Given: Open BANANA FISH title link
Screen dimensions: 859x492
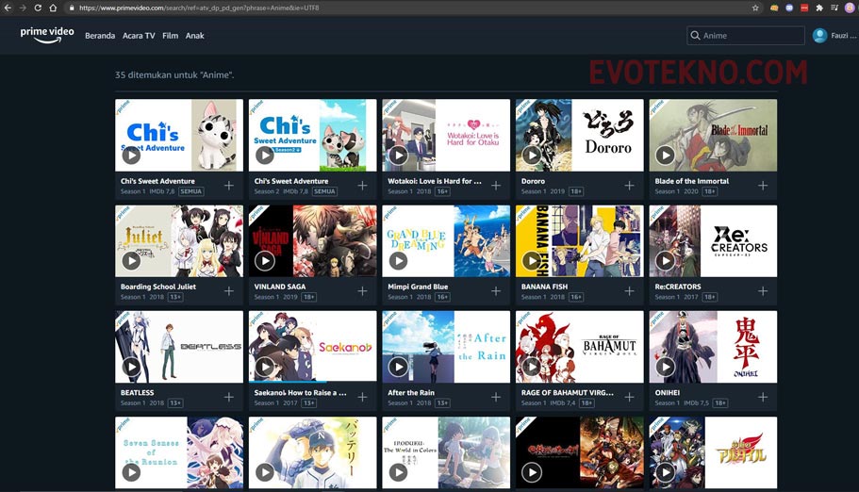Looking at the screenshot, I should coord(545,287).
